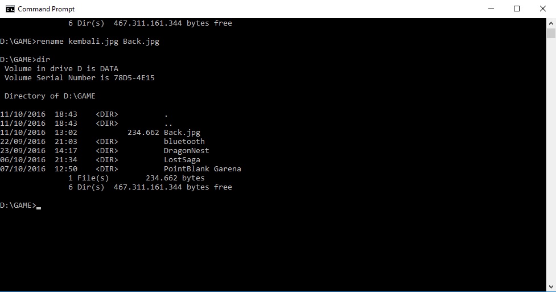556x292 pixels.
Task: Click the 'dir' command text
Action: coord(43,59)
